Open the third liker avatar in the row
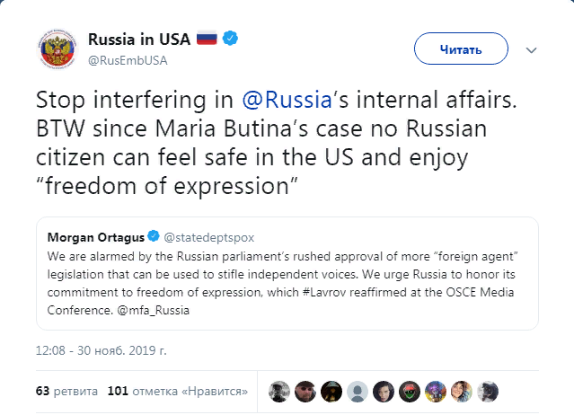Image resolution: width=574 pixels, height=415 pixels. [331, 392]
